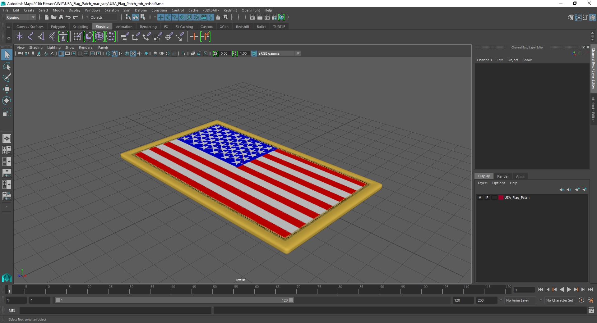
Task: Click the single-pane layout icon
Action: click(7, 139)
